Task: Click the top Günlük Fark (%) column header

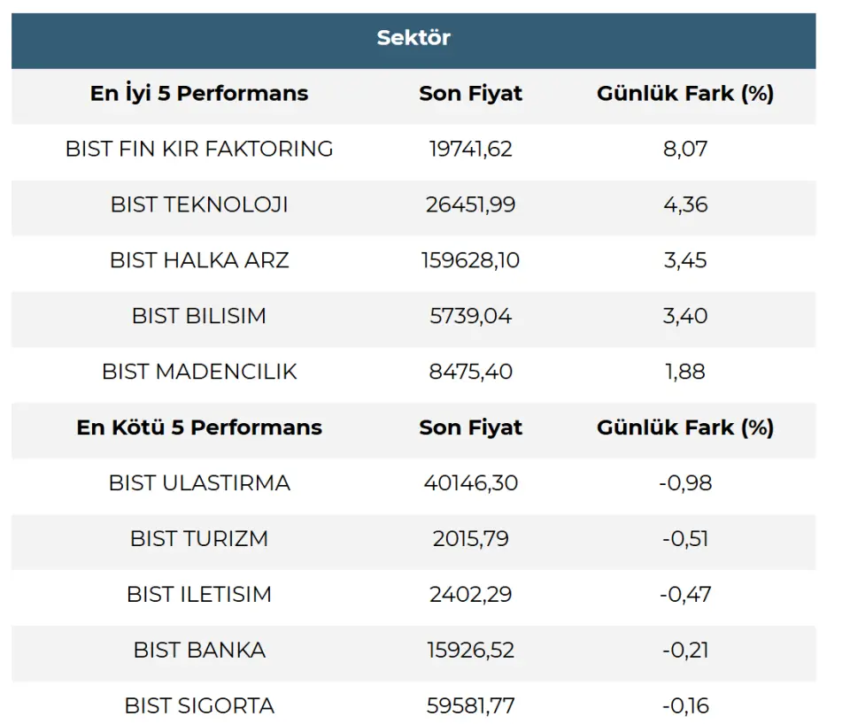Action: (x=685, y=93)
